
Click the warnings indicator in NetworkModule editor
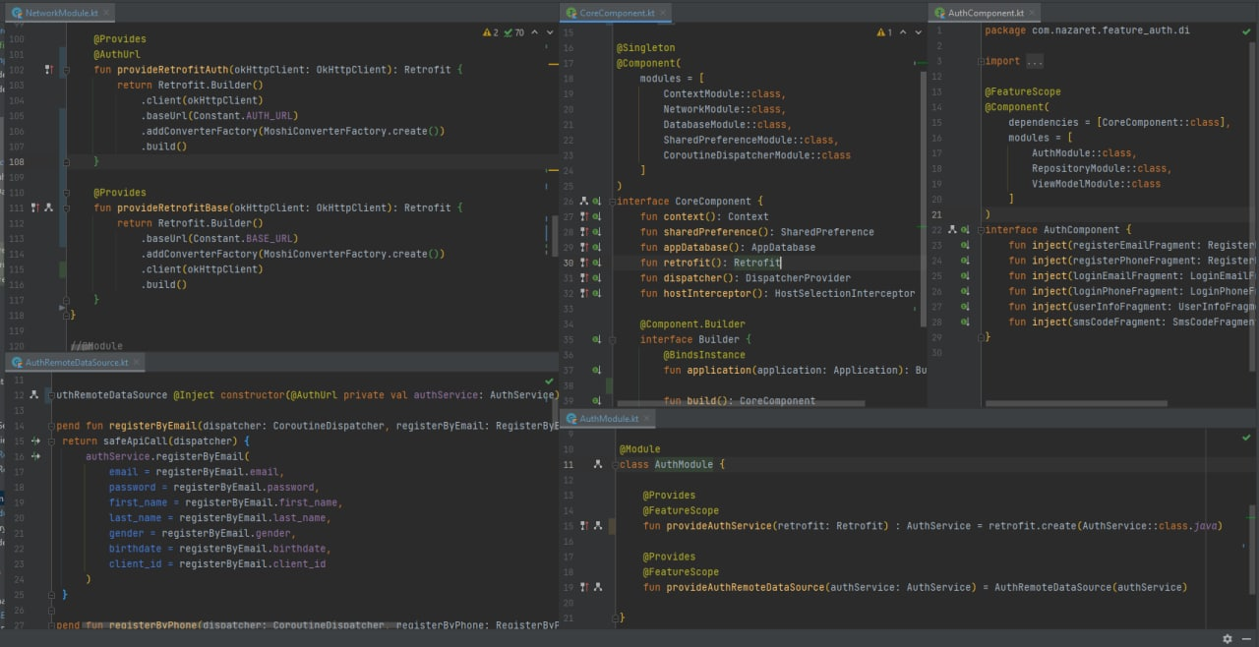[x=490, y=32]
